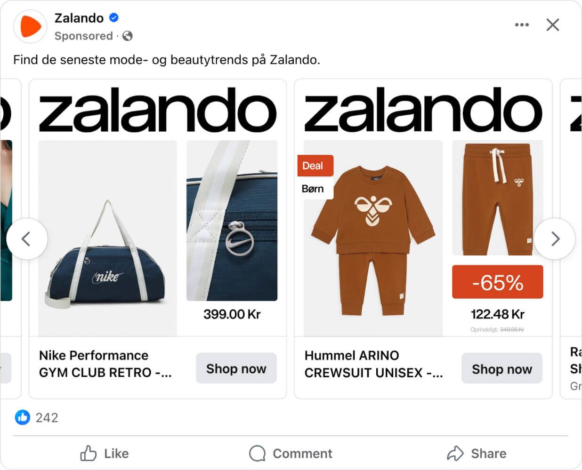Open the Zalando page name link
582x470 pixels.
tap(79, 18)
